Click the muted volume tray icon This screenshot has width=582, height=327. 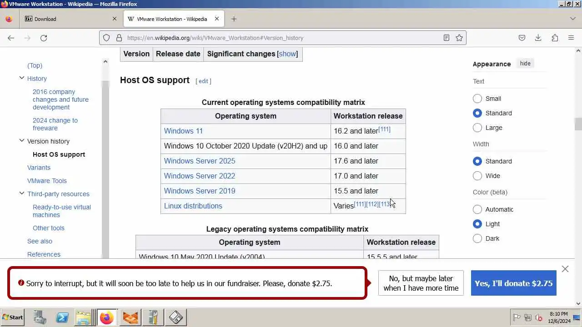539,317
